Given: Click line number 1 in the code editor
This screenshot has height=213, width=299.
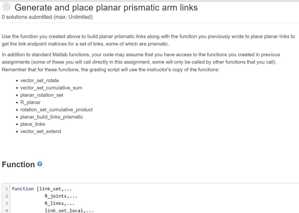Looking at the screenshot, I should pyautogui.click(x=6, y=189).
